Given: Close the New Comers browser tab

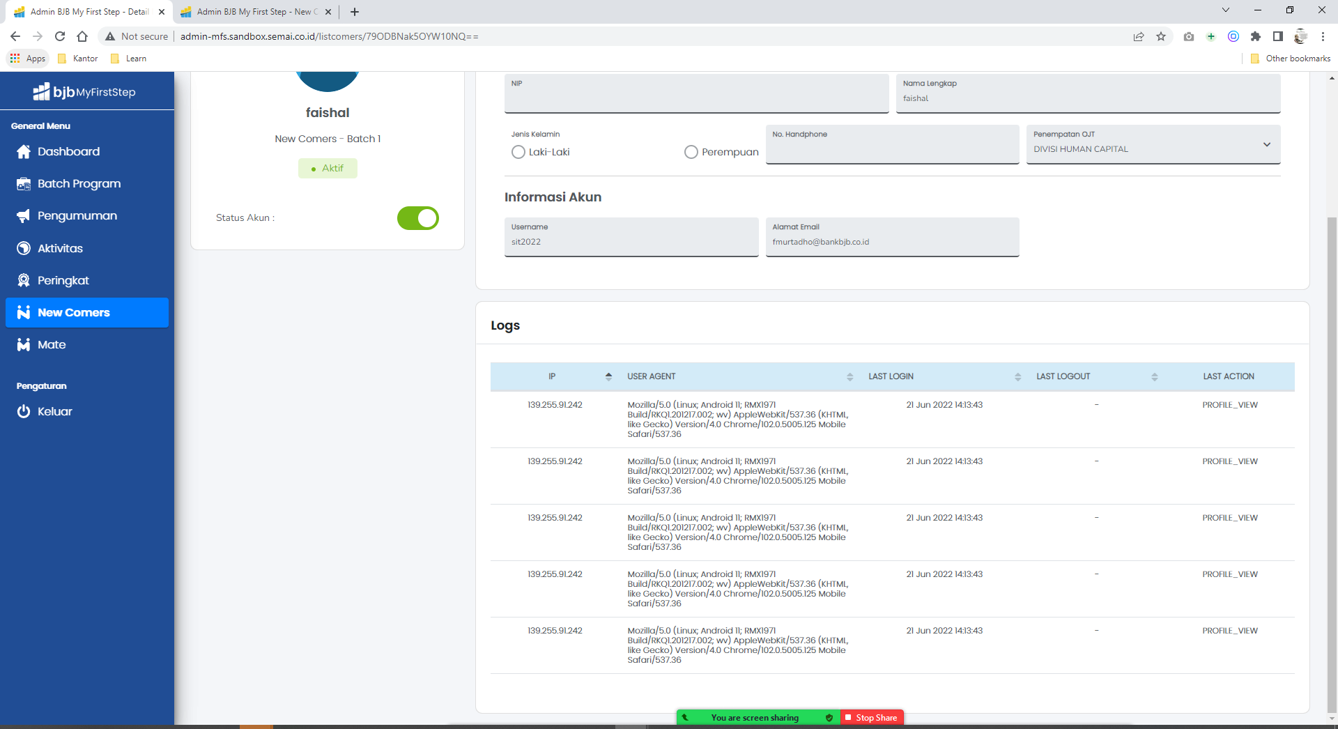Looking at the screenshot, I should coord(328,12).
